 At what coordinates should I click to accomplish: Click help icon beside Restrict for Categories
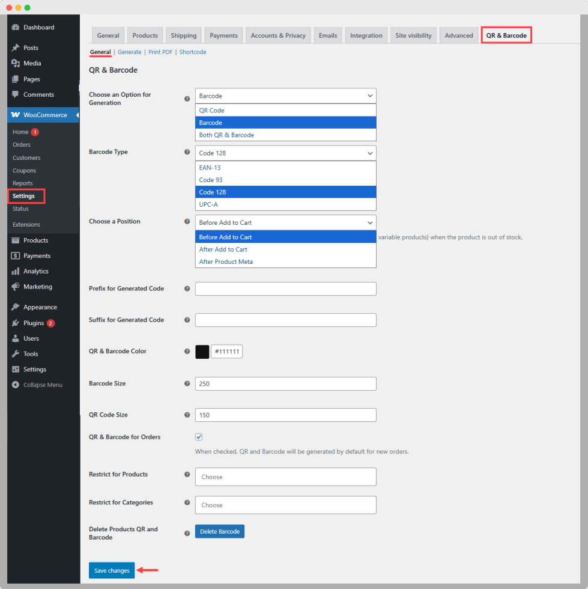187,502
